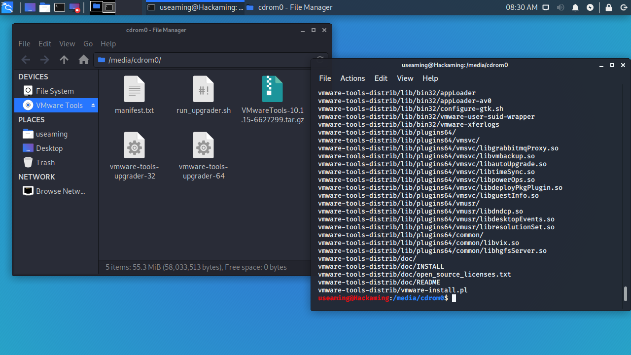Click the libhgfsServer.so line in terminal
Screen dimensions: 631x355
coord(432,251)
